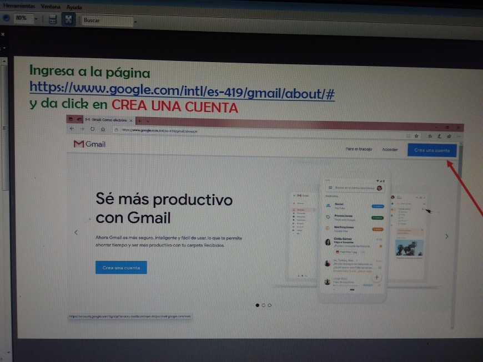Image resolution: width=483 pixels, height=362 pixels.
Task: Select the fit-width scrolling mode icon
Action: pos(53,20)
